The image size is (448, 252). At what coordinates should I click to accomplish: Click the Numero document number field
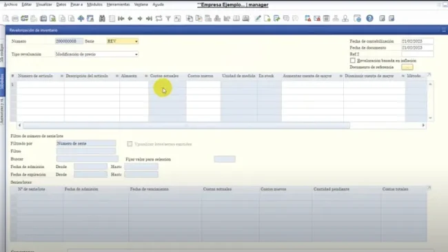69,41
